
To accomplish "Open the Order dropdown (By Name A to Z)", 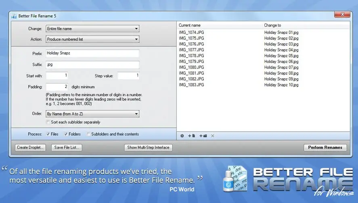I will click(92, 114).
